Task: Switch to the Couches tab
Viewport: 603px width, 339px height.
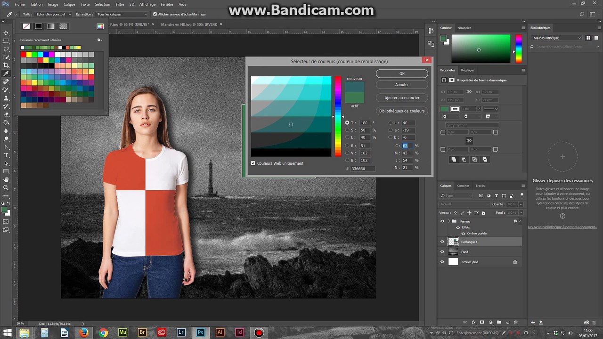Action: [x=463, y=186]
